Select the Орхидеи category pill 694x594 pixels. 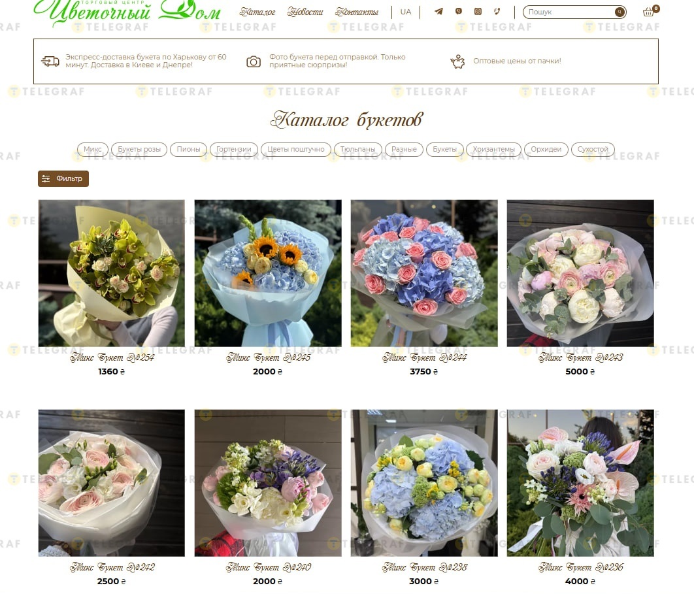click(546, 150)
